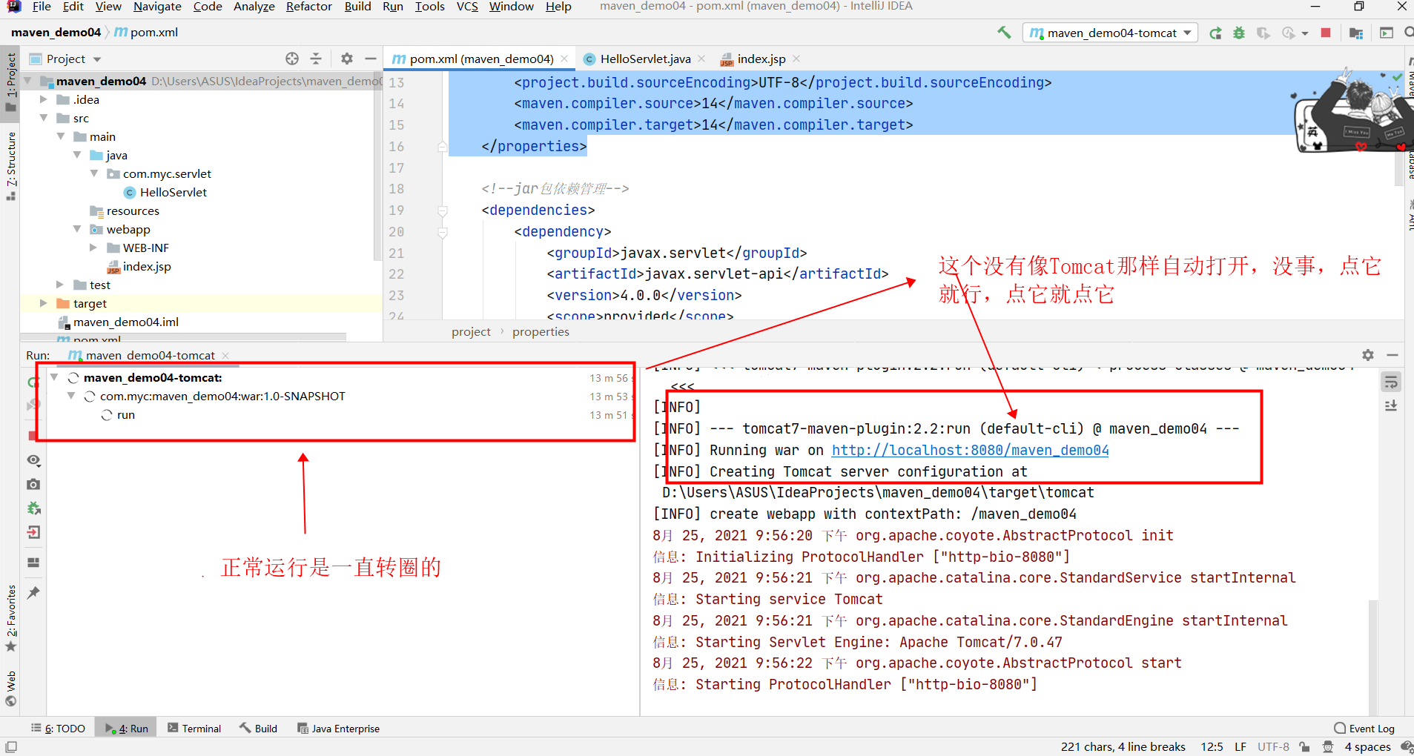Collapse the src folder
Screen dimensions: 1414x756
point(44,118)
